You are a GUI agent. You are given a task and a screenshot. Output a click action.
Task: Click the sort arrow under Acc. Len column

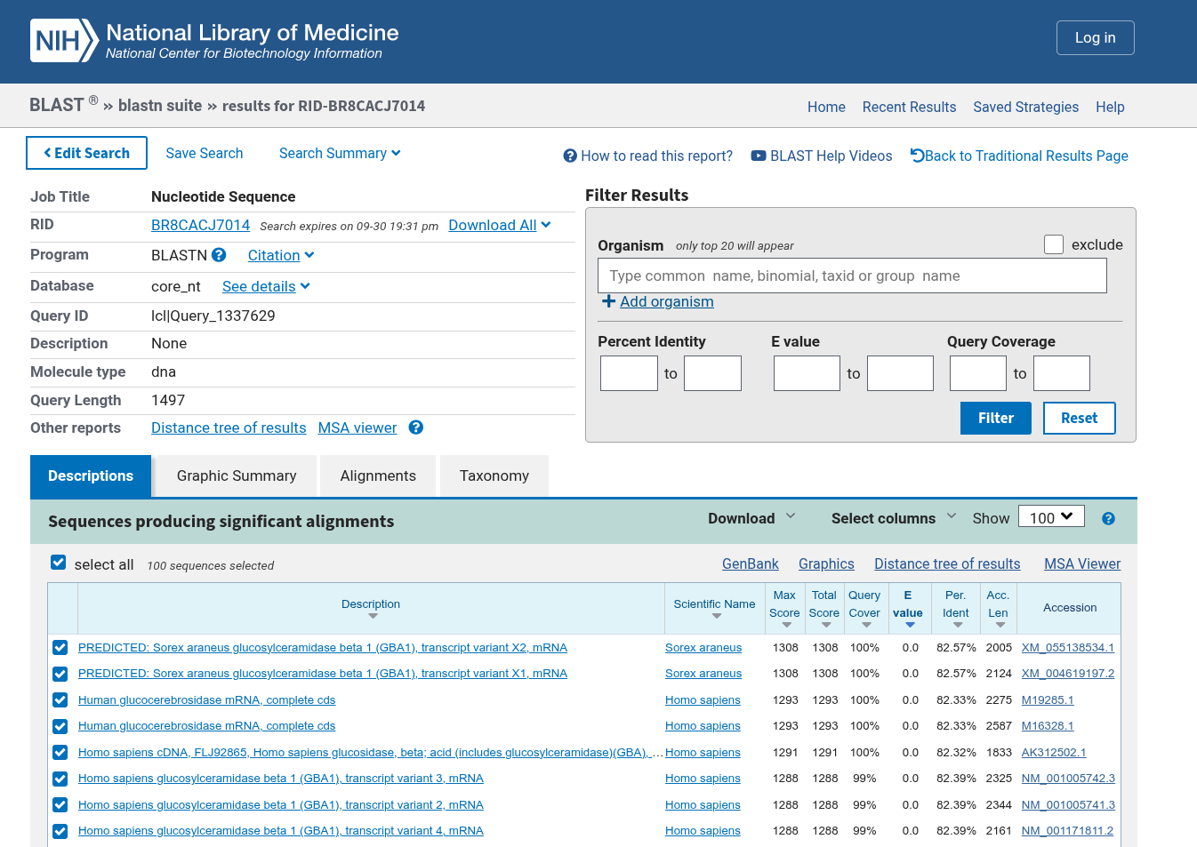pyautogui.click(x=1000, y=625)
